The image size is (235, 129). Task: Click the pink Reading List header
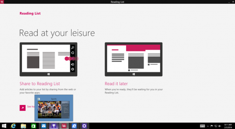pos(30,13)
